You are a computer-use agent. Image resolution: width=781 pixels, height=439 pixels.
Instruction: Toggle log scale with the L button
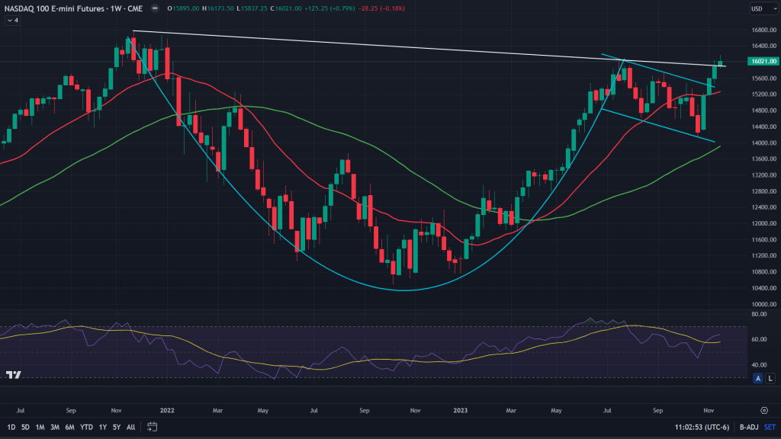click(770, 378)
